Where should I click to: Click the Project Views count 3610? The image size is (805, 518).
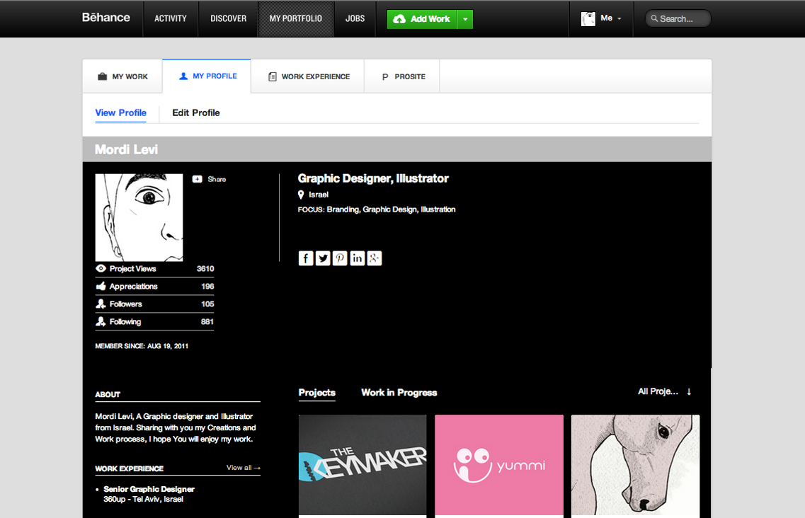tap(205, 268)
